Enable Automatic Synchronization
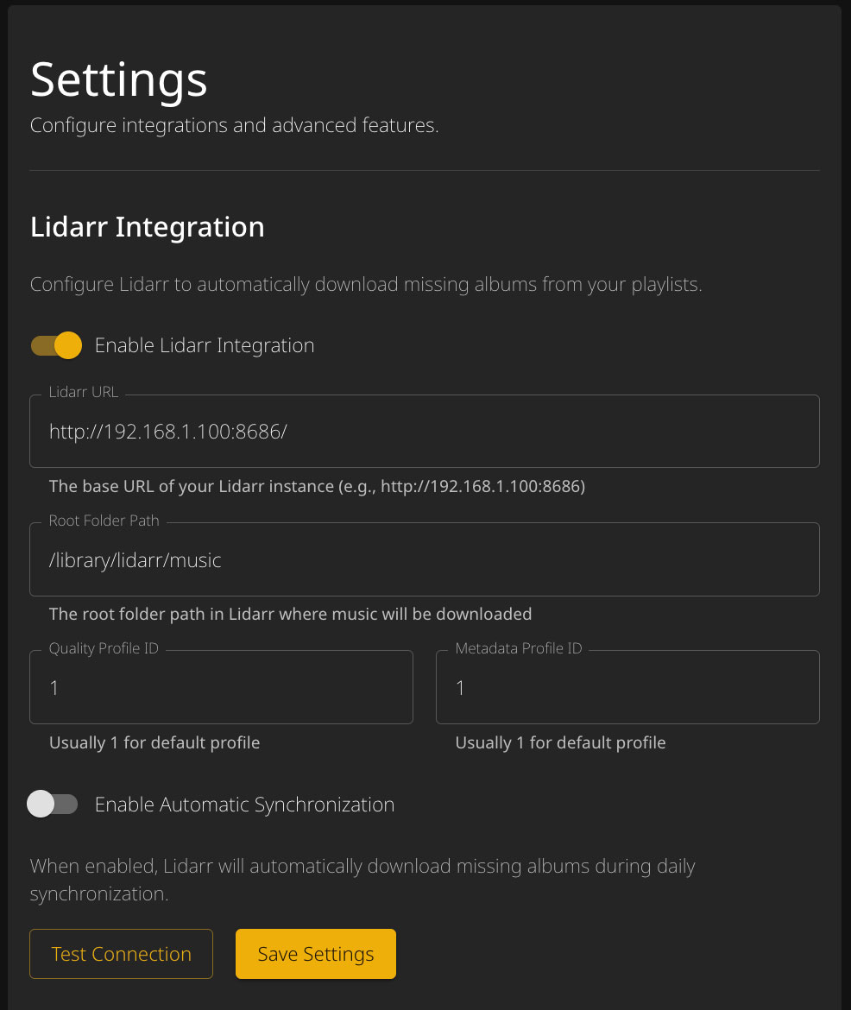The image size is (851, 1010). (x=53, y=804)
